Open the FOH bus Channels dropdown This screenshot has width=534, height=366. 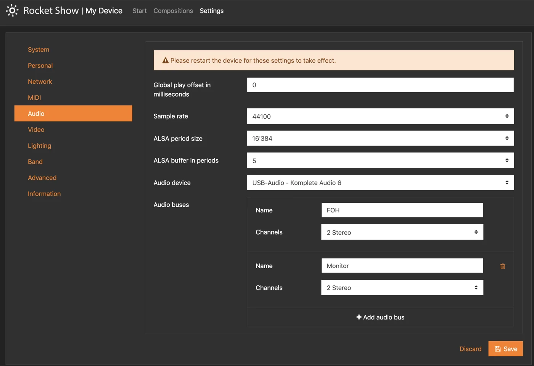402,232
